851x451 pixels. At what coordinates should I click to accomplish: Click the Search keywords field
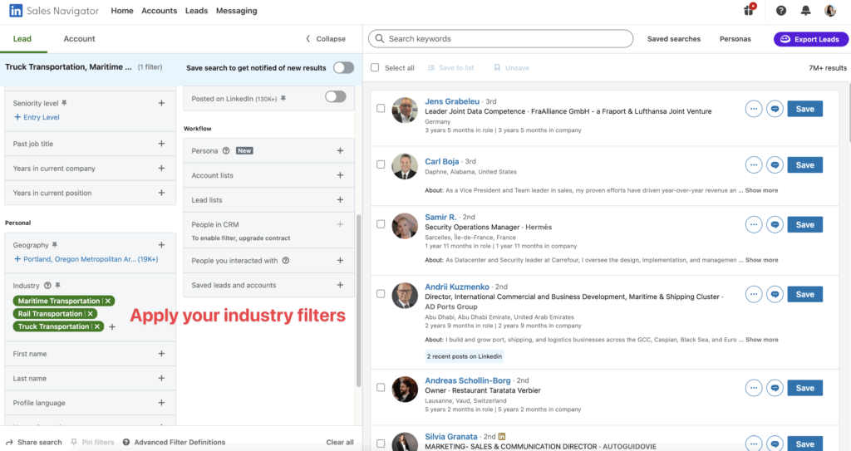(x=500, y=38)
